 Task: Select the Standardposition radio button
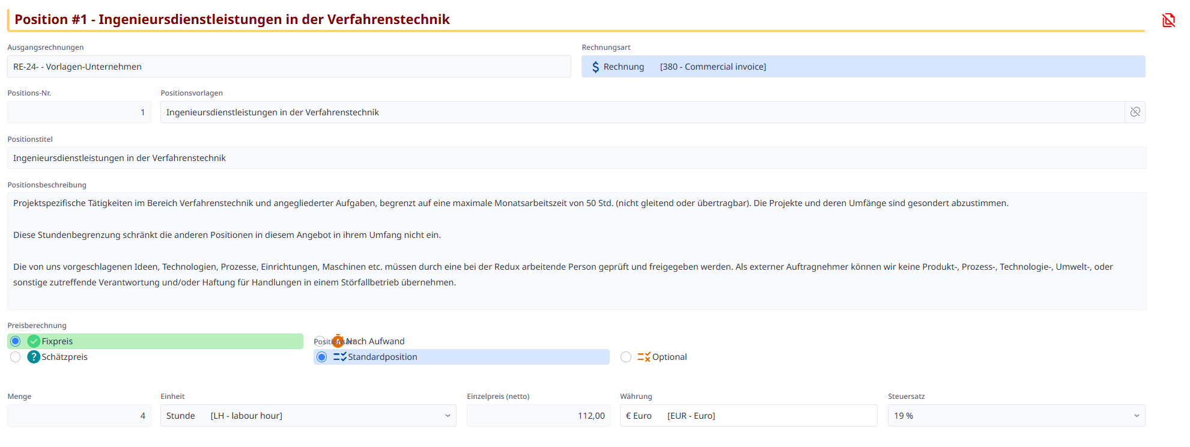pyautogui.click(x=322, y=357)
